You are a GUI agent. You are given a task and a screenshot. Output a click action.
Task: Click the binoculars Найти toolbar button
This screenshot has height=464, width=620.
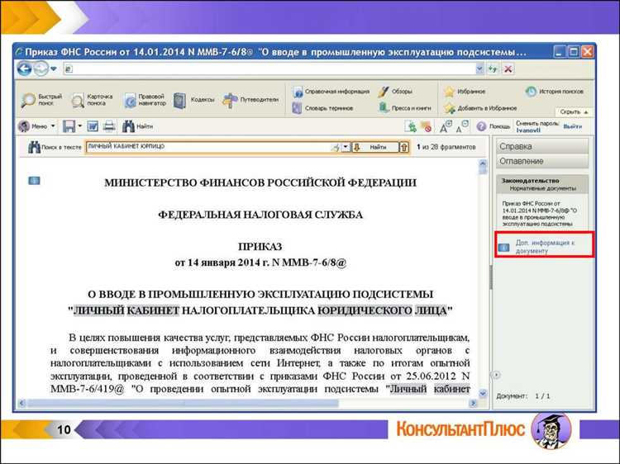point(137,126)
